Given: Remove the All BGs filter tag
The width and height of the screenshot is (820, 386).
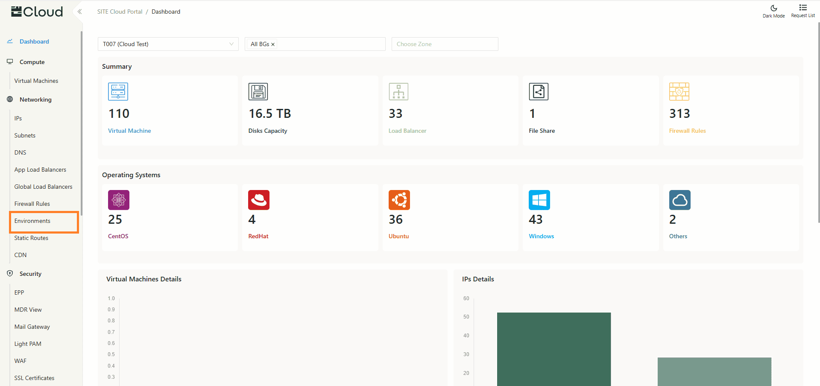Looking at the screenshot, I should tap(273, 44).
